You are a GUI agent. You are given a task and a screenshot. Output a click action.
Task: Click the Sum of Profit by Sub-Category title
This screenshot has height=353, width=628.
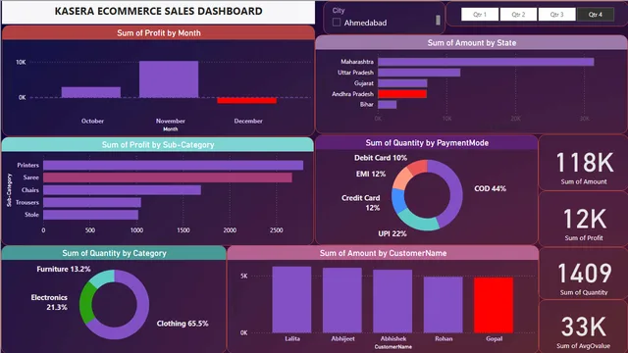click(158, 144)
